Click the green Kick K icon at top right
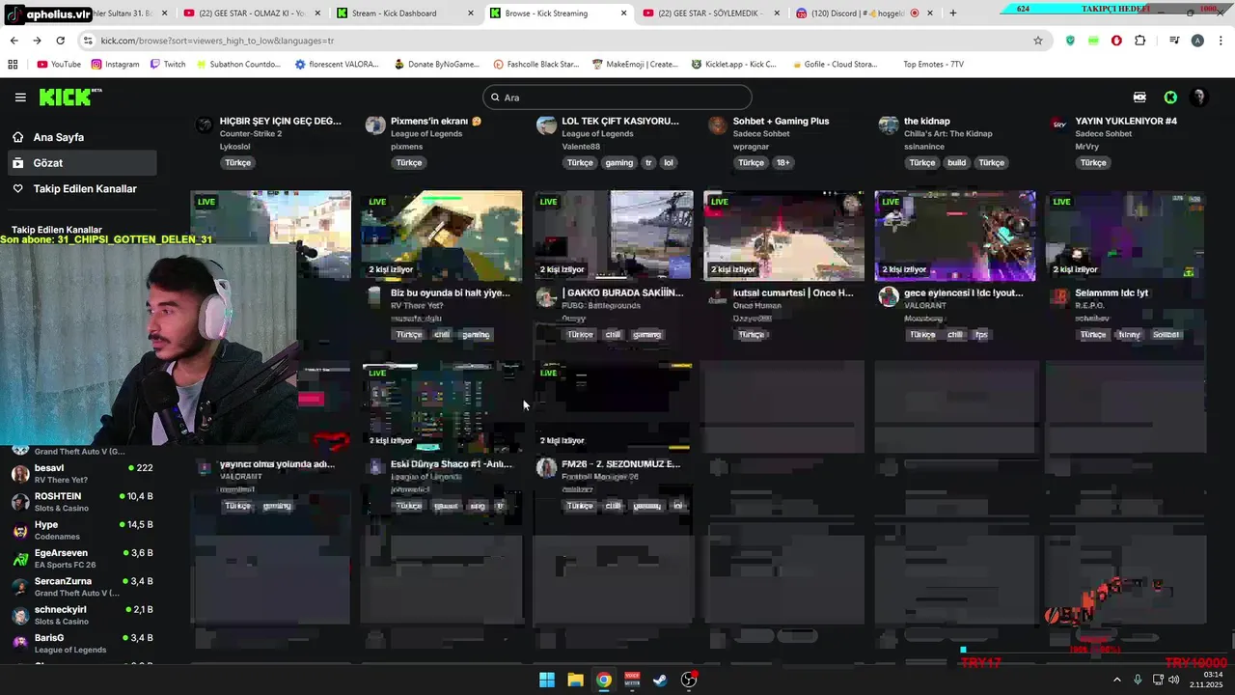The height and width of the screenshot is (695, 1235). coord(1170,97)
